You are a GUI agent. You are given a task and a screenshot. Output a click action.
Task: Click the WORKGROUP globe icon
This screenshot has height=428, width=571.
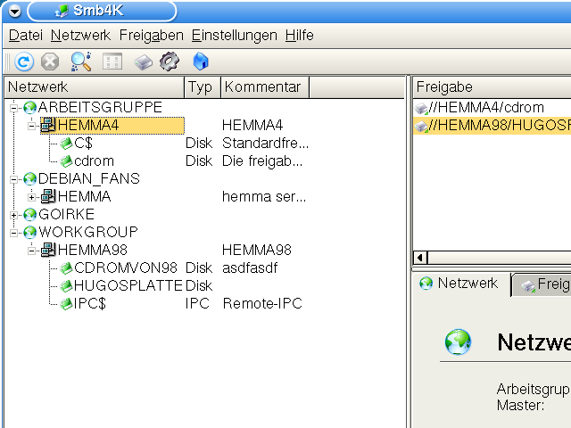(29, 232)
